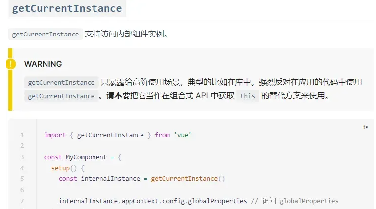The width and height of the screenshot is (376, 209).
Task: Click the orange getCurrentInstance() call on line 5
Action: tap(188, 179)
